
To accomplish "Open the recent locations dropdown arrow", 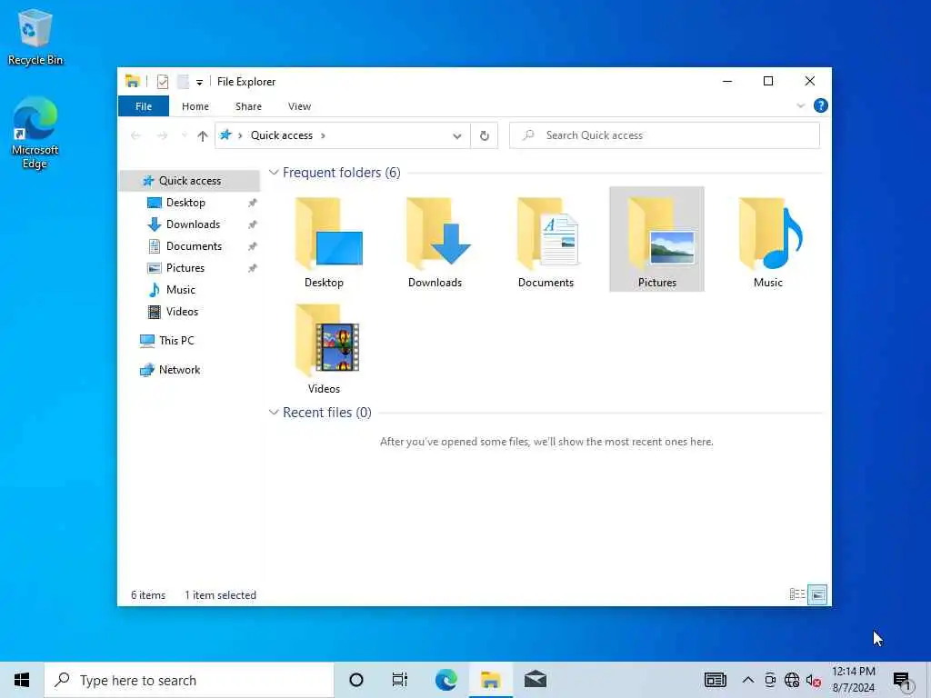I will pyautogui.click(x=184, y=136).
